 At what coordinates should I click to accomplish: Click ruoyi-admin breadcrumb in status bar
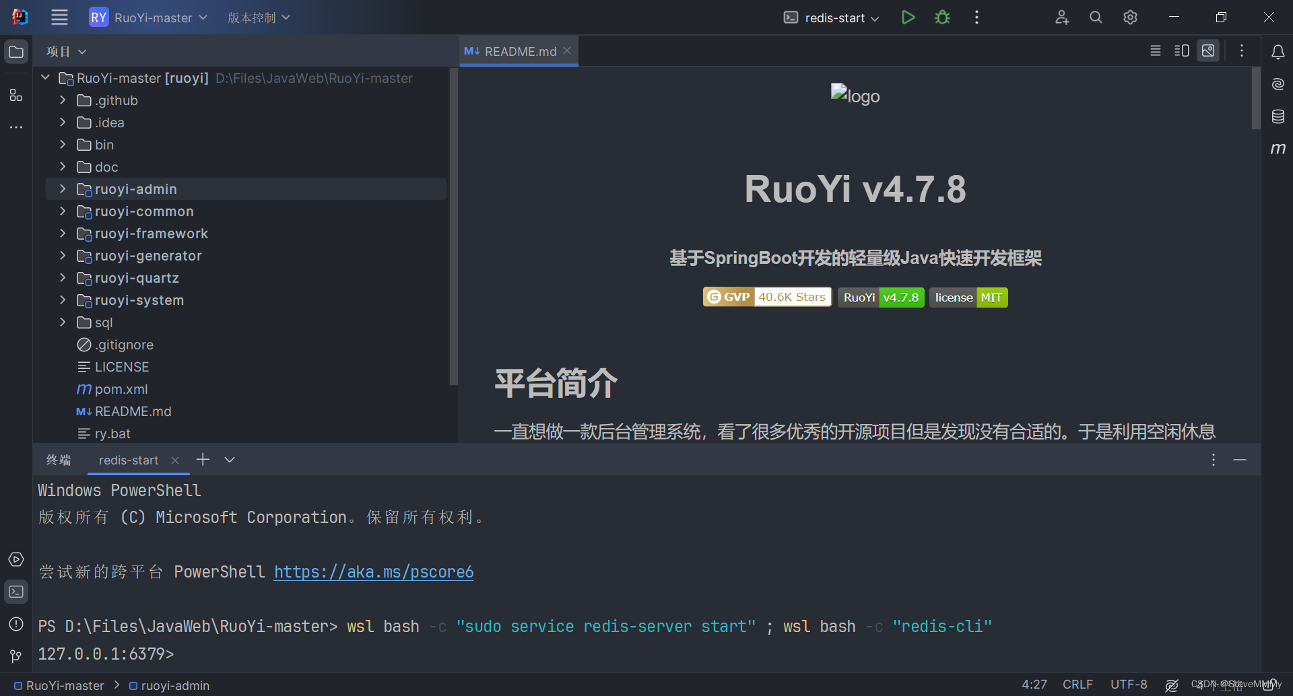tap(169, 685)
